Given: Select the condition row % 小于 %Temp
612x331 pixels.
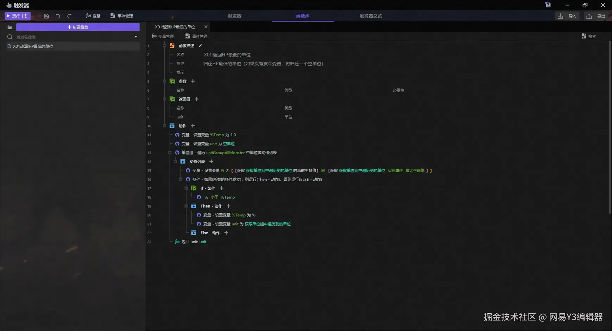Looking at the screenshot, I should point(220,197).
